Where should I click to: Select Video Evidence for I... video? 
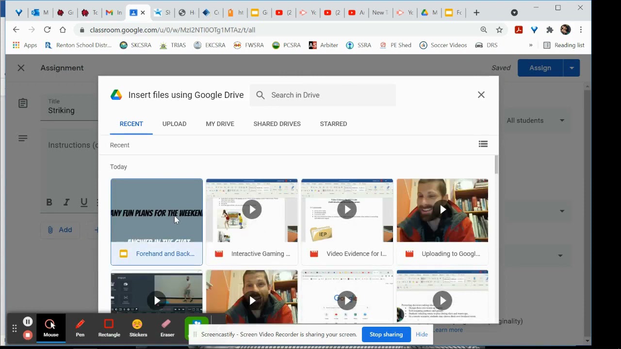(x=347, y=222)
